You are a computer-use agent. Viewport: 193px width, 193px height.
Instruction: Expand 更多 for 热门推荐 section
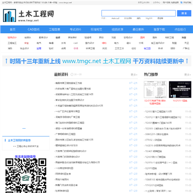(188, 75)
